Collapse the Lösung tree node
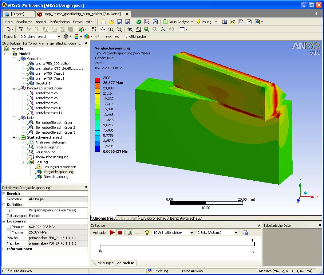The width and height of the screenshot is (324, 275). (22, 162)
